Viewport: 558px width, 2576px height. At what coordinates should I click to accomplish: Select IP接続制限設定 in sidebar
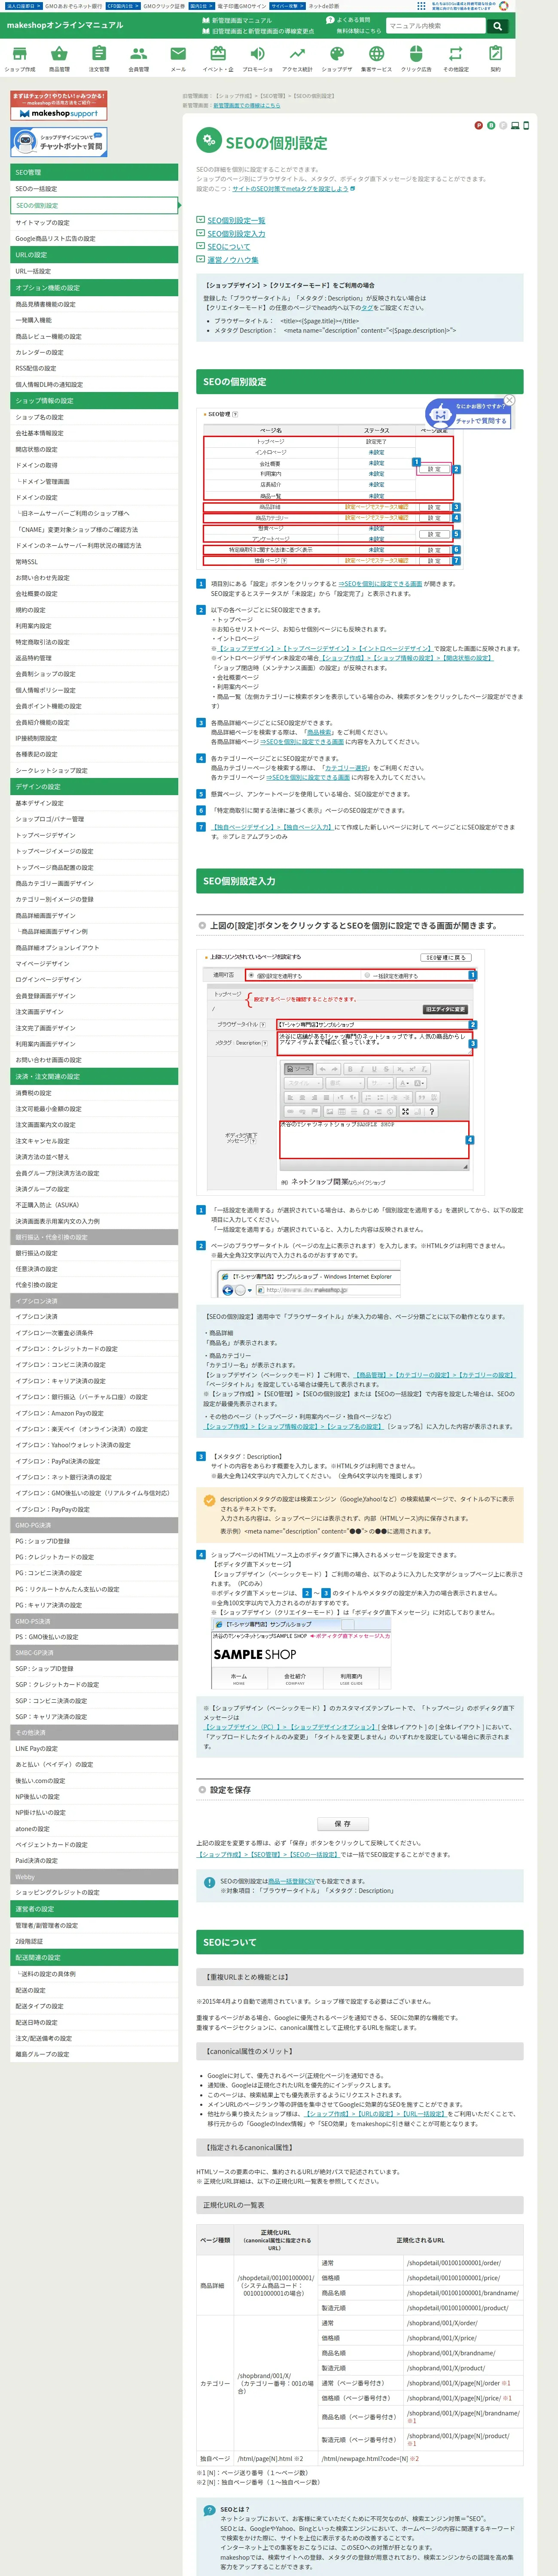94,738
